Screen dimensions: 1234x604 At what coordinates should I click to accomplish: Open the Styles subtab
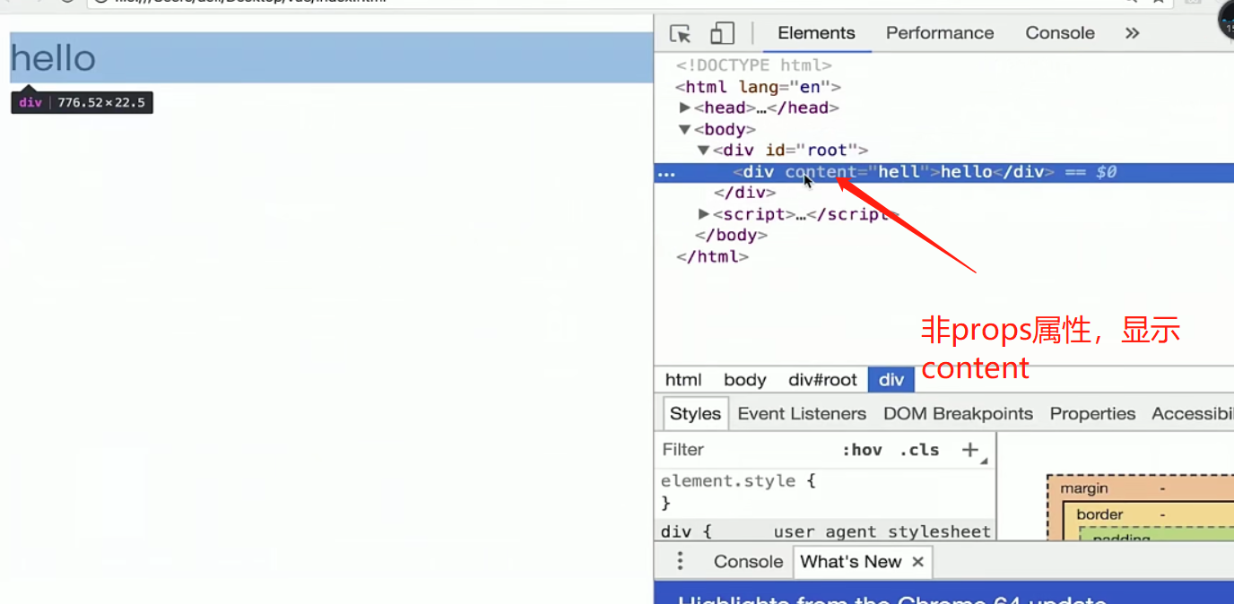pyautogui.click(x=695, y=414)
